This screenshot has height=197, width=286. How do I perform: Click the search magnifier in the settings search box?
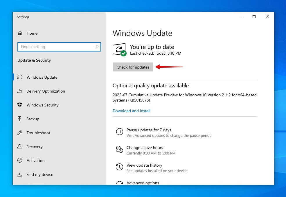(97, 47)
